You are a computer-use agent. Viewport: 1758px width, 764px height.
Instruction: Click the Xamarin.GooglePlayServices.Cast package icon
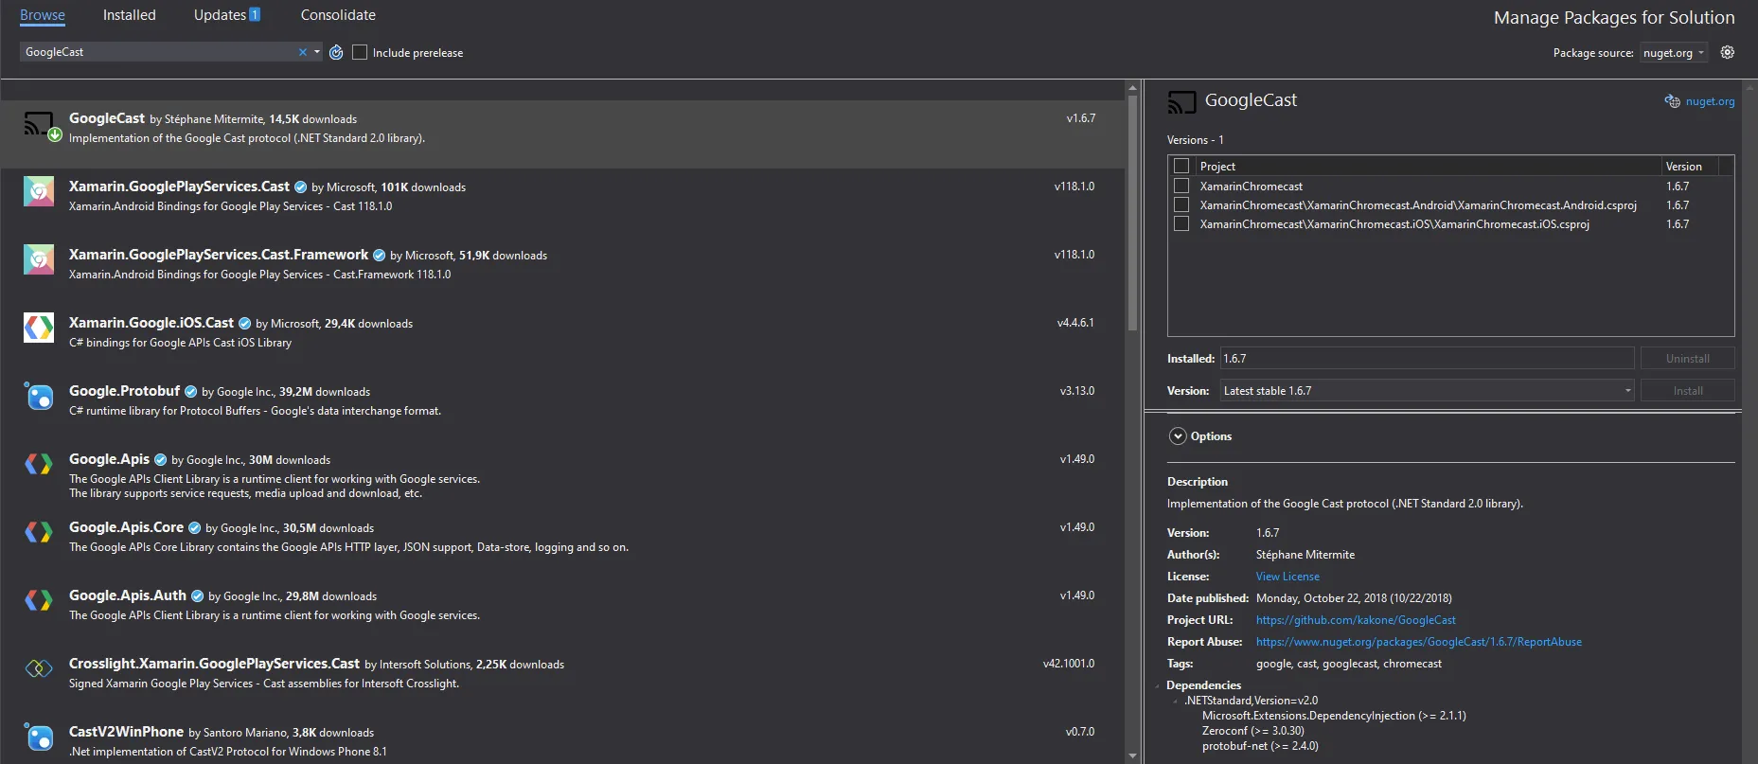coord(39,192)
